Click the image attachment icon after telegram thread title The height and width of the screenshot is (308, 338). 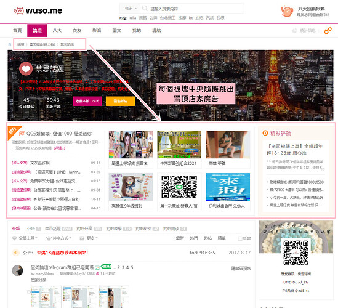tap(97, 268)
